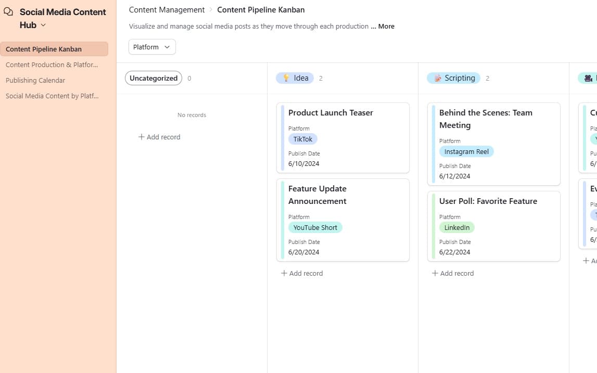Click plus icon in Scripting Add record

435,273
